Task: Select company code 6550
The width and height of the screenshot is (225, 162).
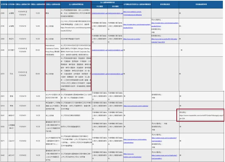Action: 2,127
